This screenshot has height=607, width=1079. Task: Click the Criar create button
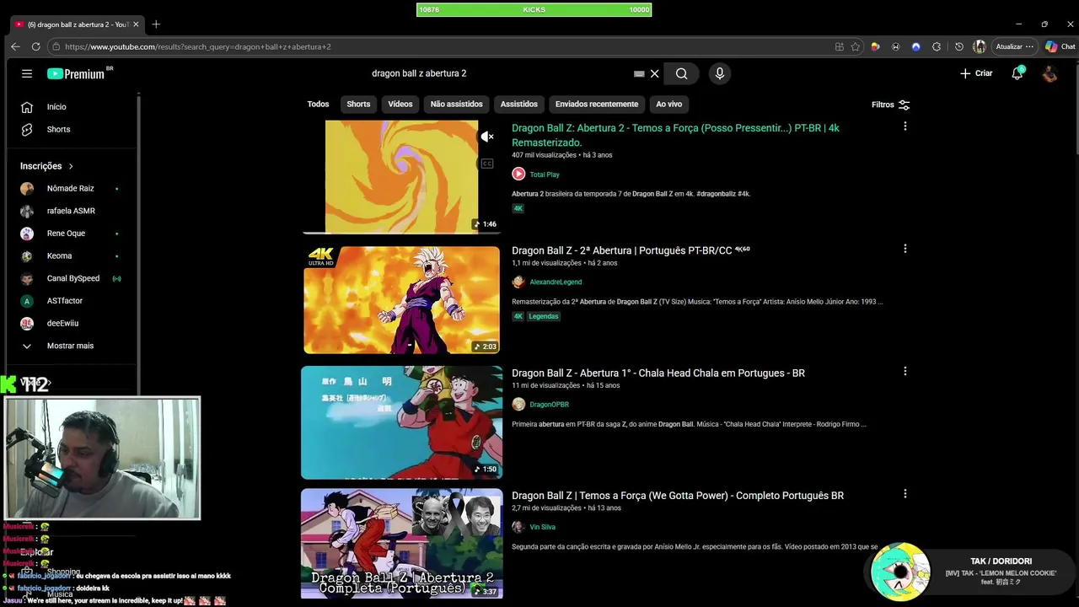click(x=976, y=73)
